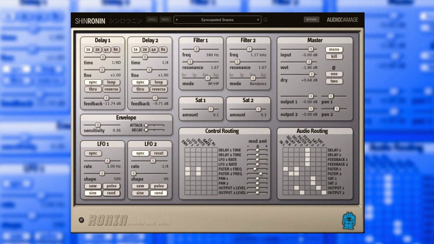Select pulse shape in LFO 1
434x244 pixels.
click(x=111, y=186)
